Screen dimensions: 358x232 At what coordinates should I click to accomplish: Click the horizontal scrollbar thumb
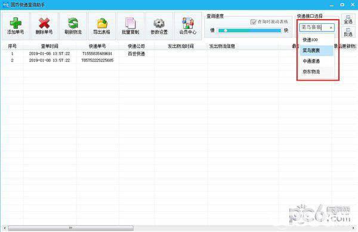click(71, 228)
